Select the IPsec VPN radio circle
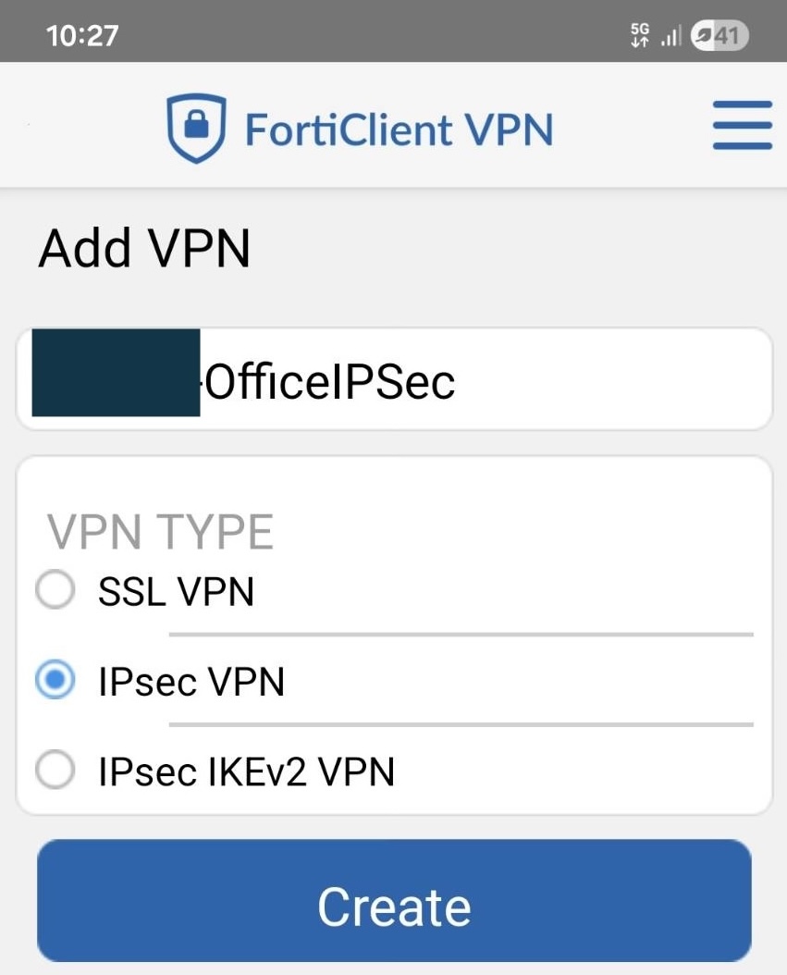The height and width of the screenshot is (975, 787). [55, 682]
